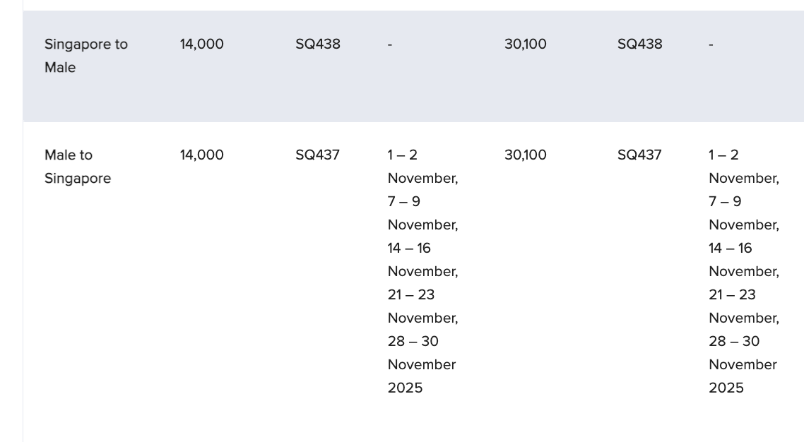Select "1 – 2" dates after the 30,100-mile SQ437
Screen dimensions: 804x442
pos(724,155)
